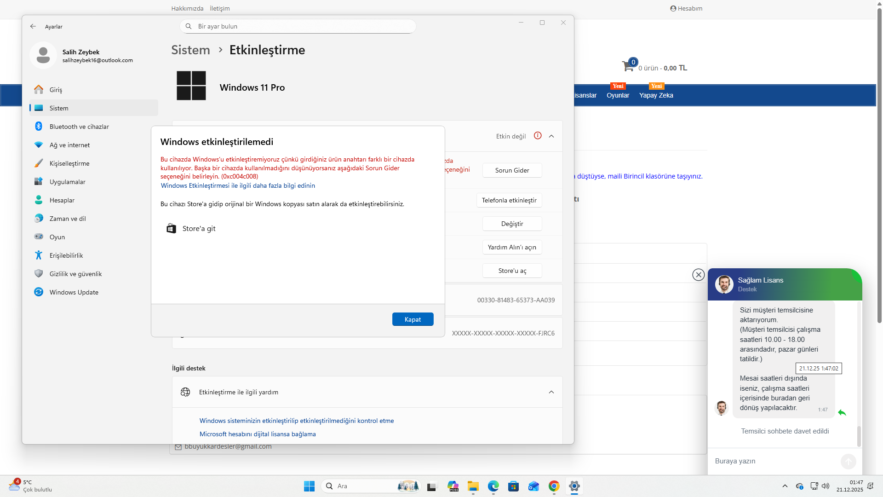Click the Telefonla etkinleştir button
The height and width of the screenshot is (497, 883).
509,200
